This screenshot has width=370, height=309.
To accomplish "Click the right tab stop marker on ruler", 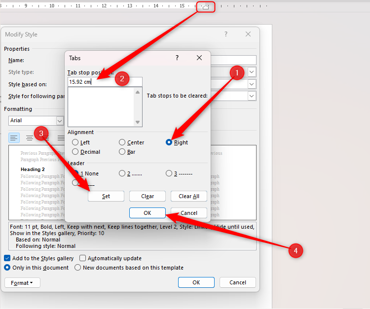I will coord(206,7).
